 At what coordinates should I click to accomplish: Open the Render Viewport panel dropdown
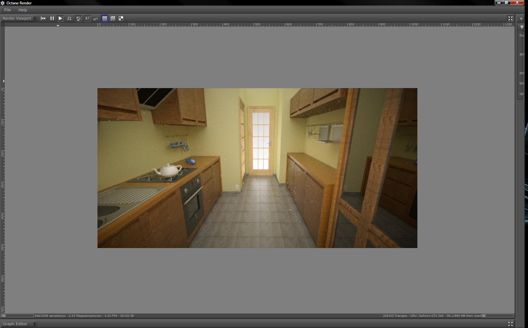pos(19,18)
